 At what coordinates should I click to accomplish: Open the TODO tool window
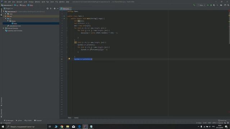[28, 120]
